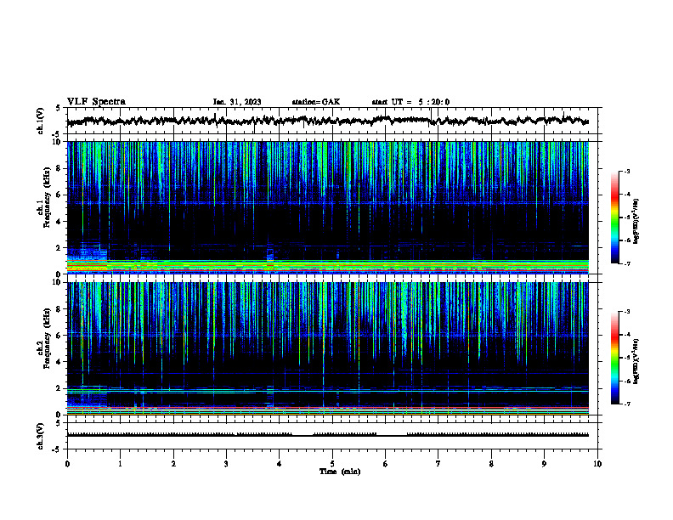Click the time axis tick label "1"

coord(120,464)
